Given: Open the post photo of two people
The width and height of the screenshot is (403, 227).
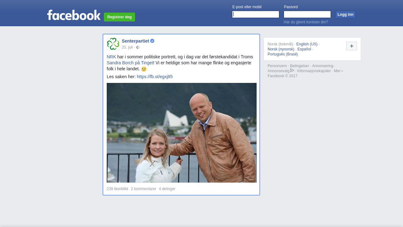Looking at the screenshot, I should 182,133.
